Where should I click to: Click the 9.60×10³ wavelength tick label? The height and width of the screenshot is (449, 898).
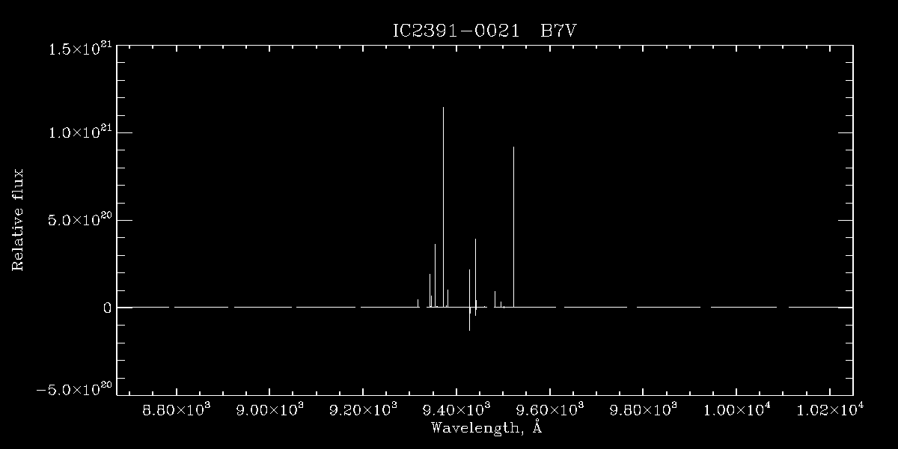[550, 410]
